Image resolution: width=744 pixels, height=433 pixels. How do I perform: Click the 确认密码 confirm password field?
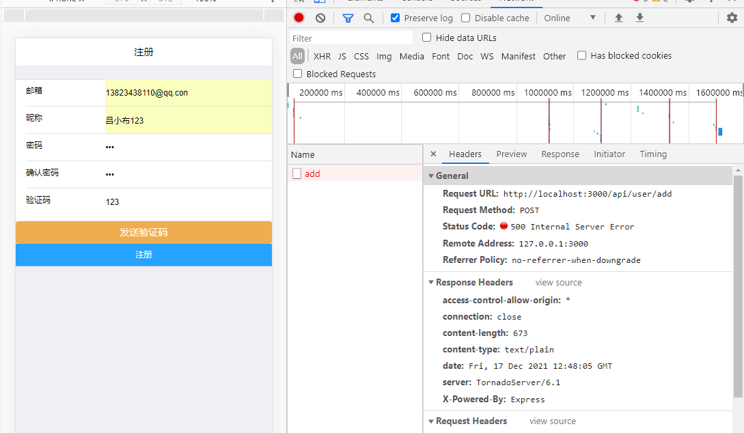[x=189, y=175]
